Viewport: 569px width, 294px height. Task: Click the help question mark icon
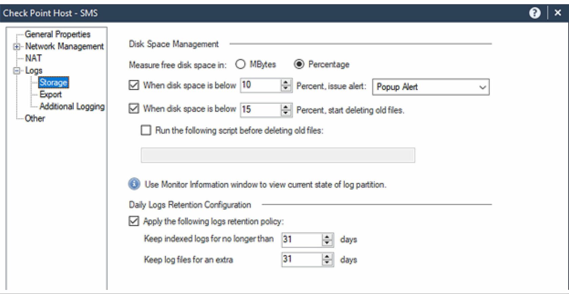click(x=534, y=13)
